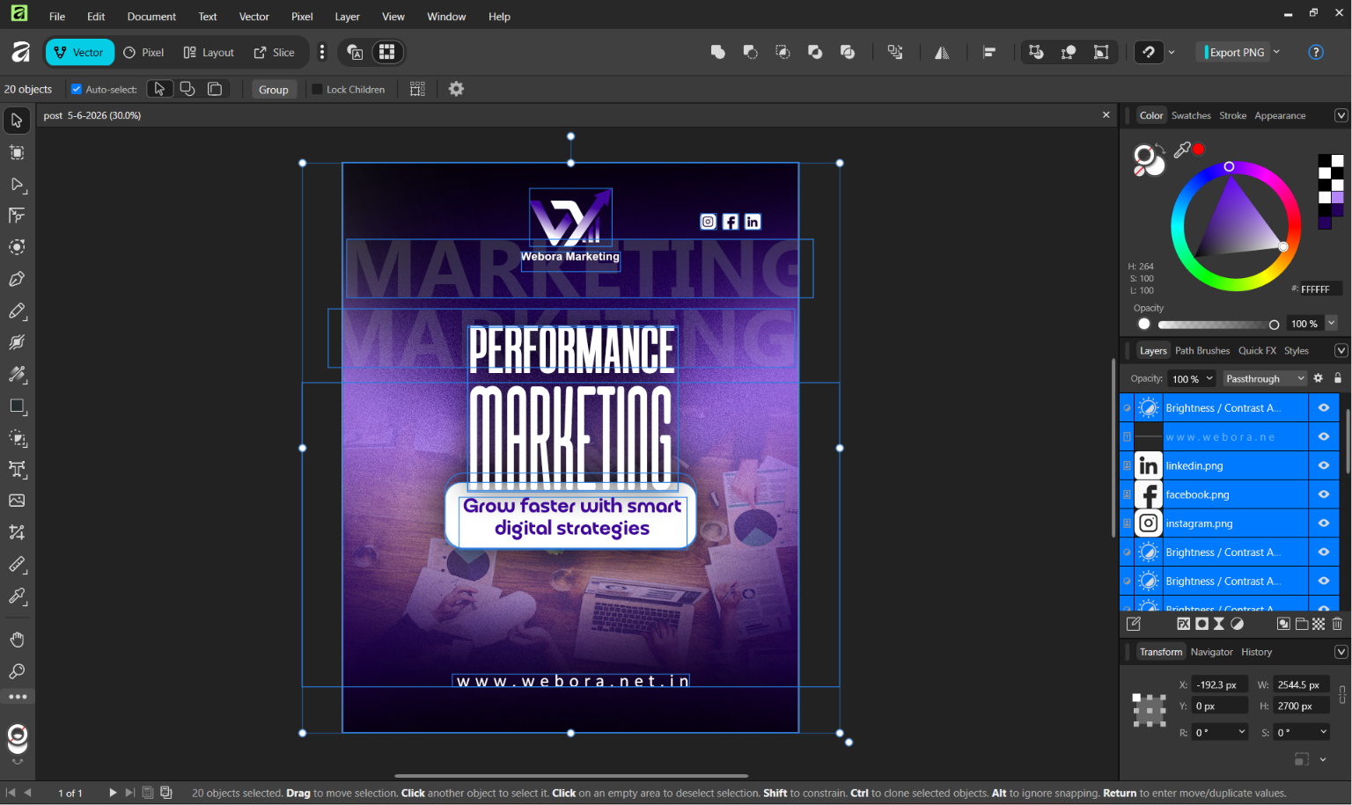
Task: Show more tools via three-dot icon
Action: (18, 697)
